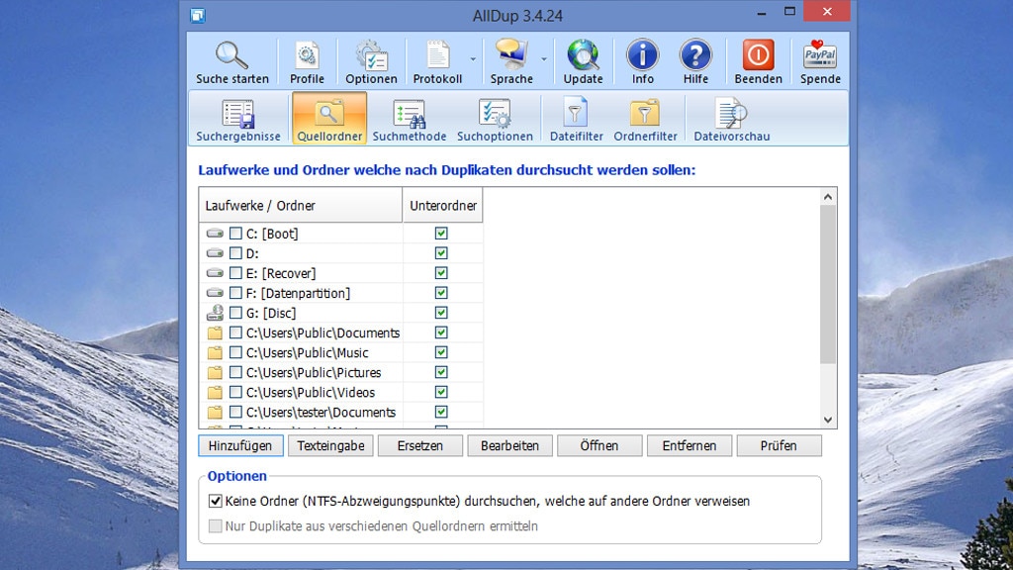Screen dimensions: 1013x570
Task: Select C:\Users\tester\Documents checkbox
Action: point(235,413)
